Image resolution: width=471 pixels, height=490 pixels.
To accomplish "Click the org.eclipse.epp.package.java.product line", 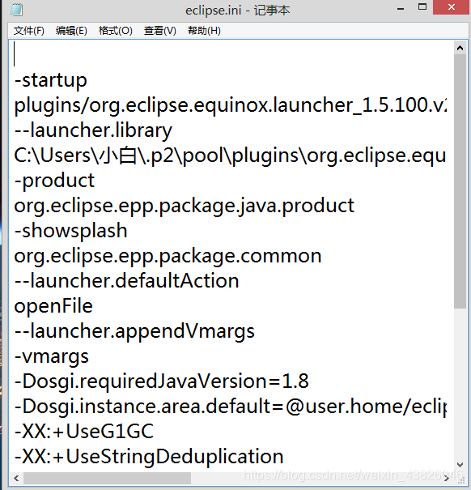I will point(185,206).
